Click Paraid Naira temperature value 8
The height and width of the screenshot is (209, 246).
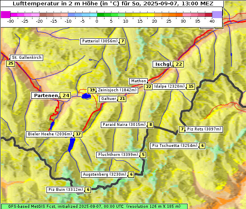pos(151,125)
